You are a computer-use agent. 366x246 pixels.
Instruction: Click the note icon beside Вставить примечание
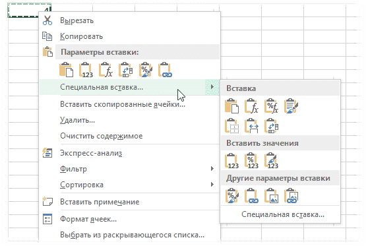coord(47,201)
